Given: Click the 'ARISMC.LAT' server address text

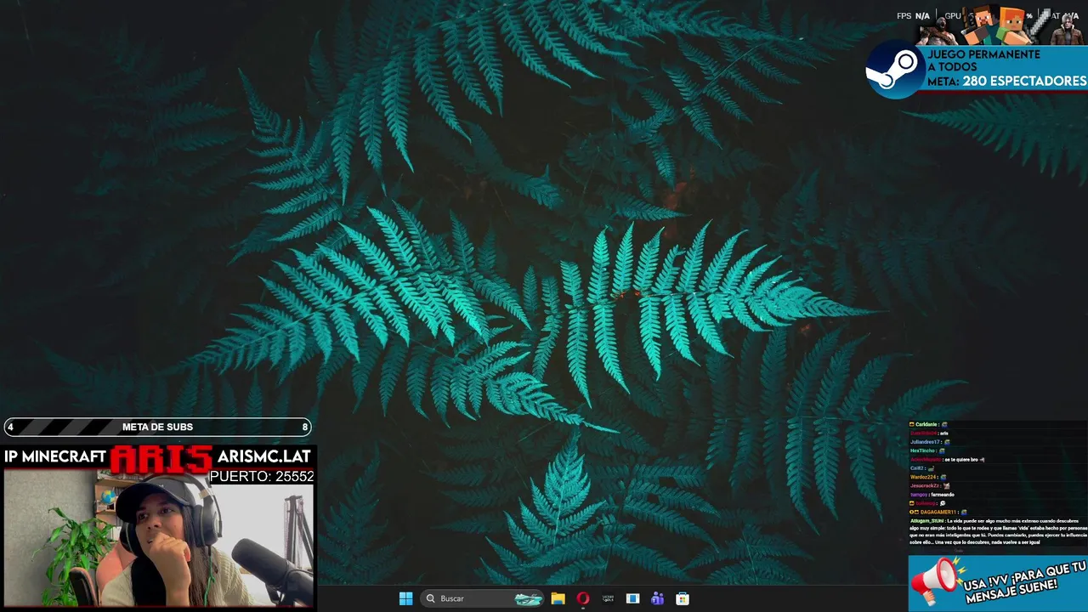Looking at the screenshot, I should pyautogui.click(x=263, y=456).
